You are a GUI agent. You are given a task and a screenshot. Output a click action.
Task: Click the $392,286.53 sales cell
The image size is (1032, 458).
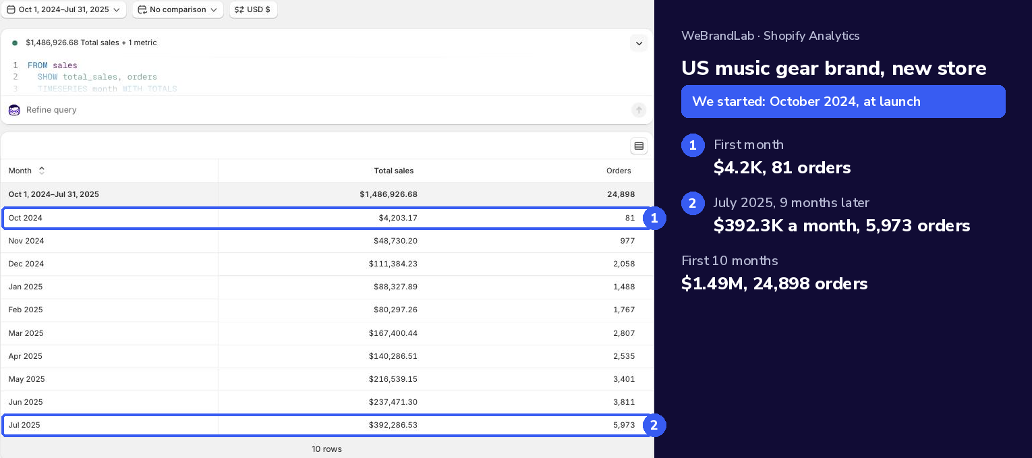coord(393,425)
